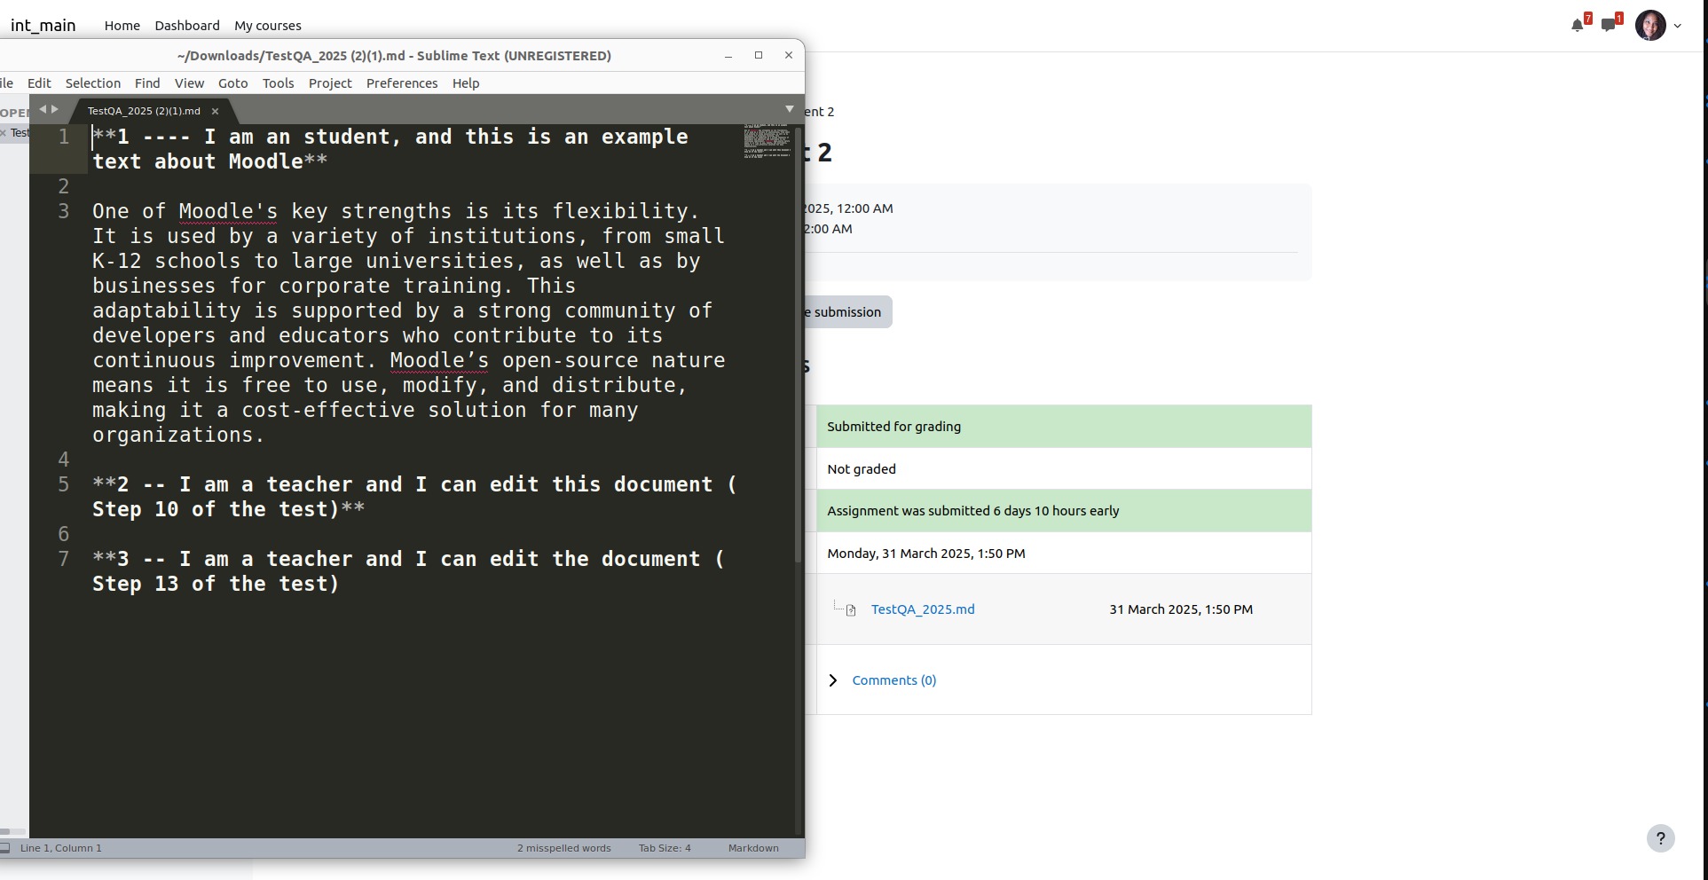Open the Tab Size: 4 selector
The height and width of the screenshot is (880, 1708).
pyautogui.click(x=665, y=848)
